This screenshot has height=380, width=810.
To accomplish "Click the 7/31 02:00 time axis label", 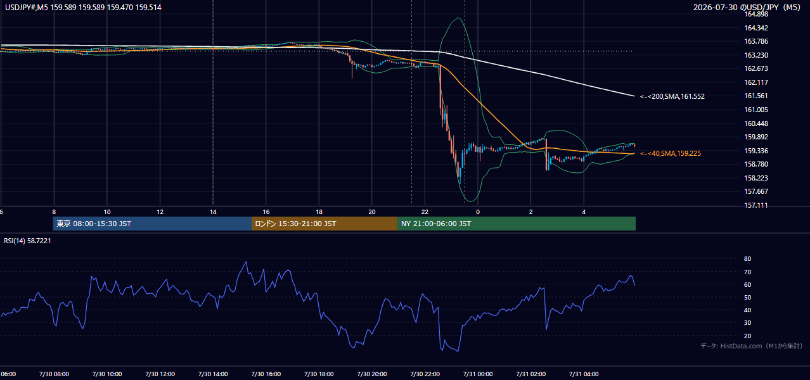I will click(x=531, y=374).
